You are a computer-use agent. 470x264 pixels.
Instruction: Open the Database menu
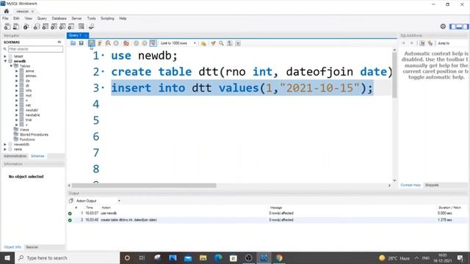point(59,18)
